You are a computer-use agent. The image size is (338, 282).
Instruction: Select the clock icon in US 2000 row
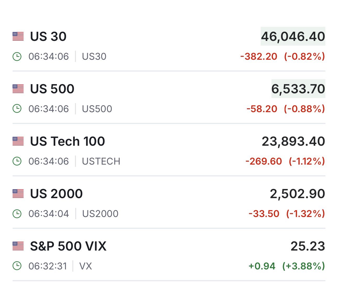click(17, 214)
